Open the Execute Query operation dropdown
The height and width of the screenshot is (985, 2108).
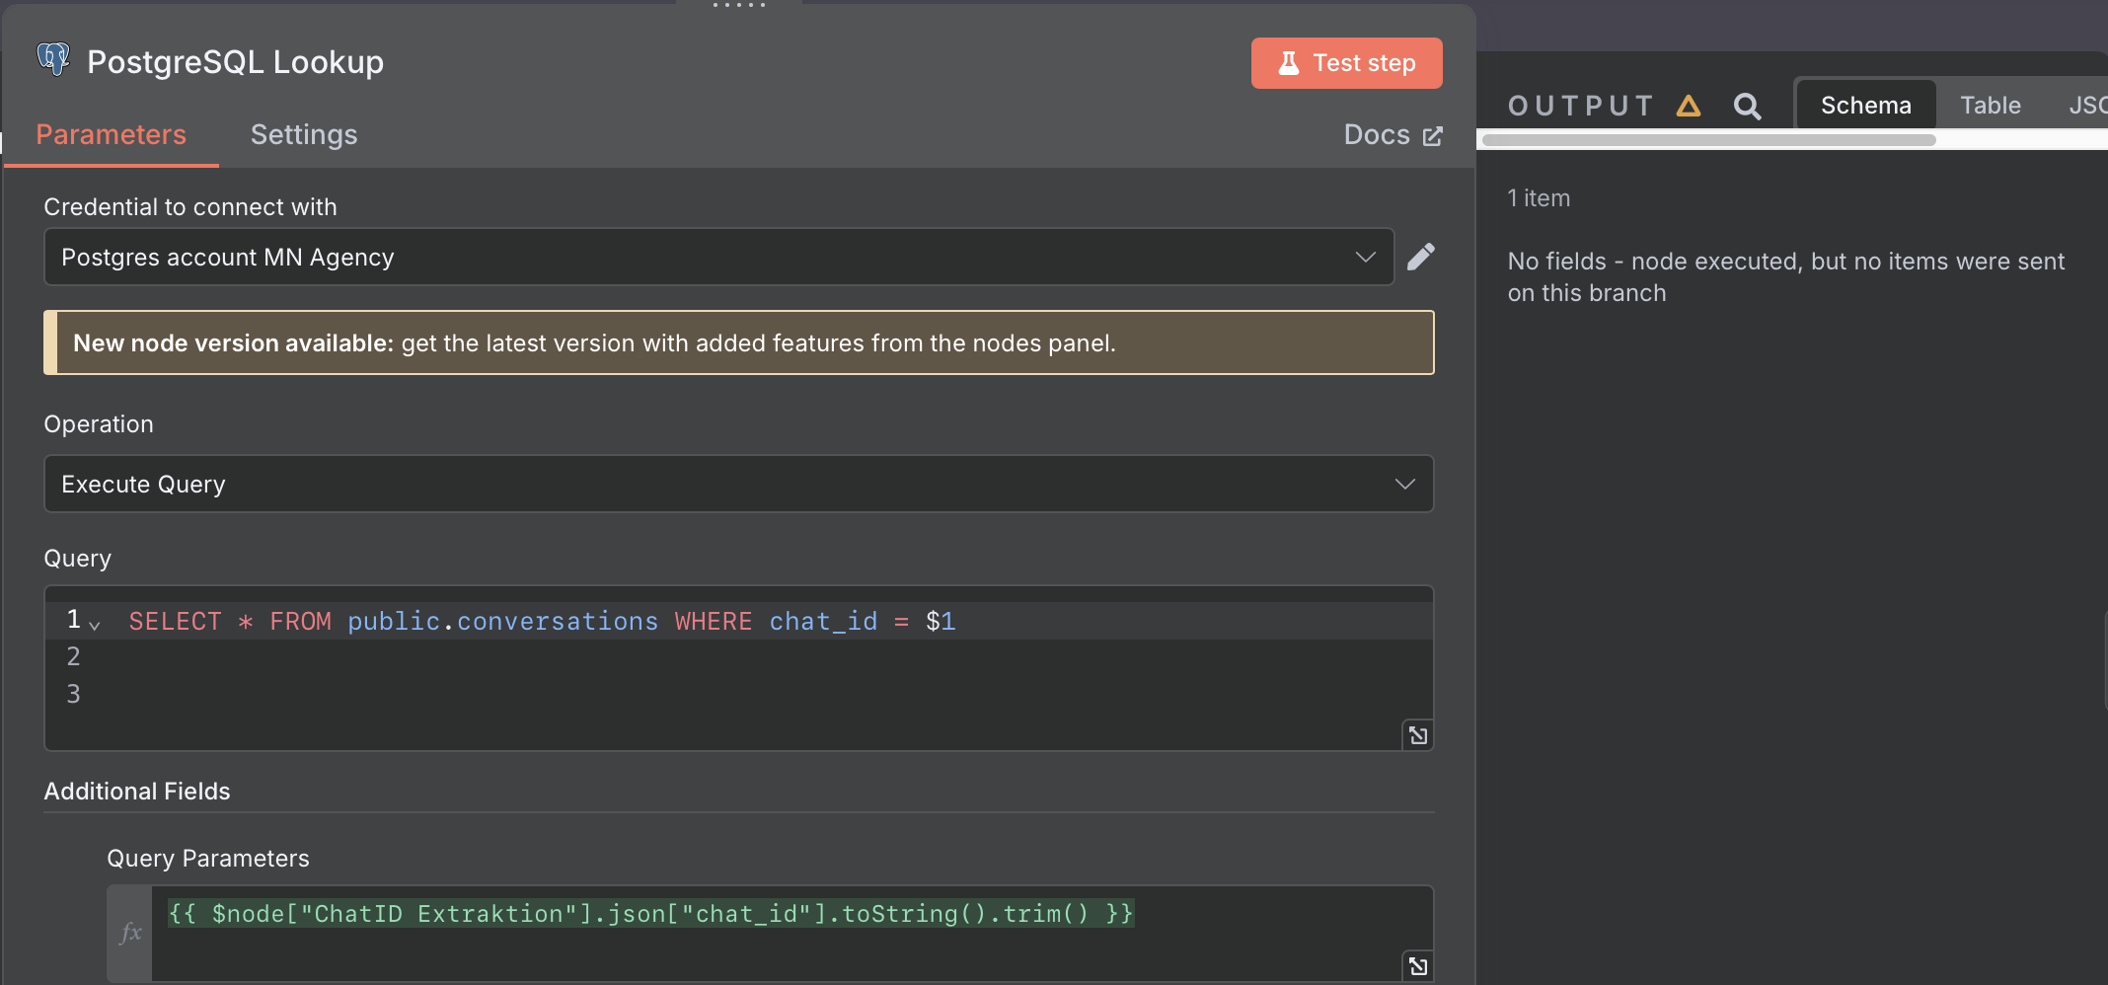point(738,484)
